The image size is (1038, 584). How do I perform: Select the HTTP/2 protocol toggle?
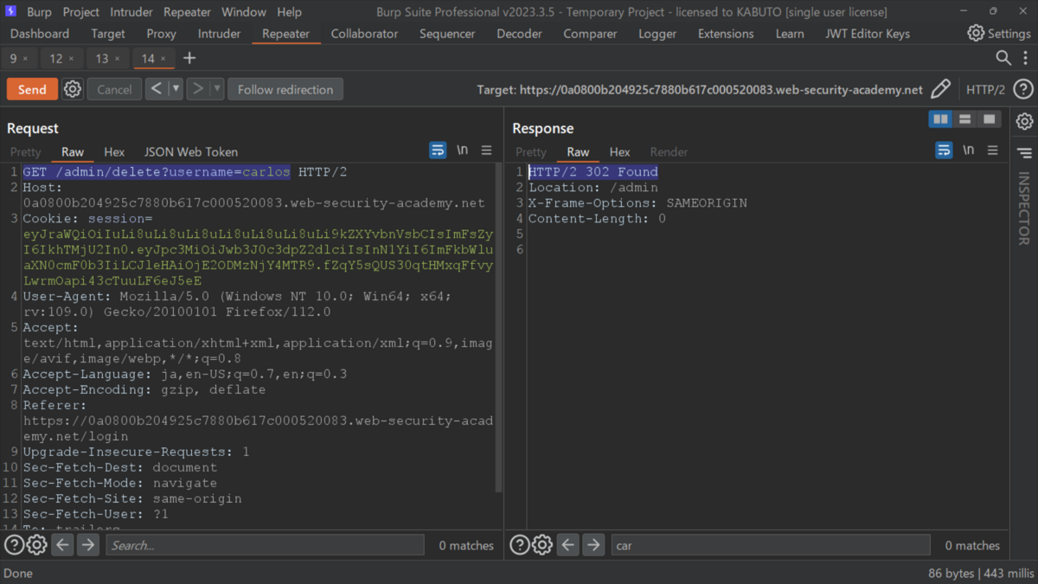point(985,89)
